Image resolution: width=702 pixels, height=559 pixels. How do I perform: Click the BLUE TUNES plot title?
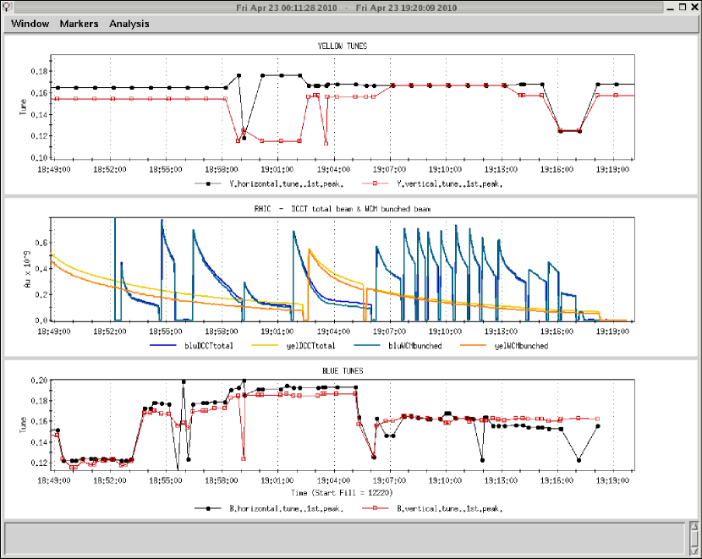point(342,371)
